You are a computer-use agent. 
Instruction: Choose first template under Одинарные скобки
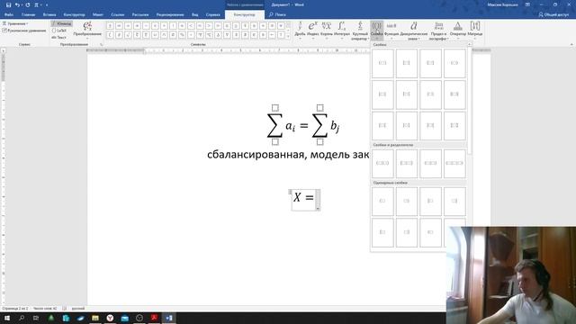pyautogui.click(x=382, y=202)
